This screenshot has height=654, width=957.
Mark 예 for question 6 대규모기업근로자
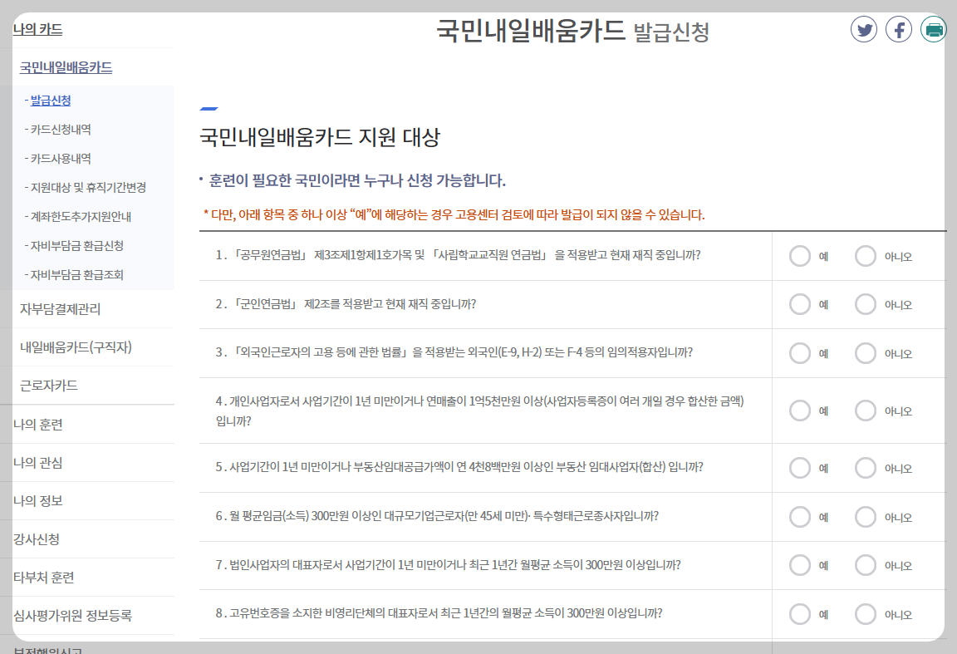point(799,517)
